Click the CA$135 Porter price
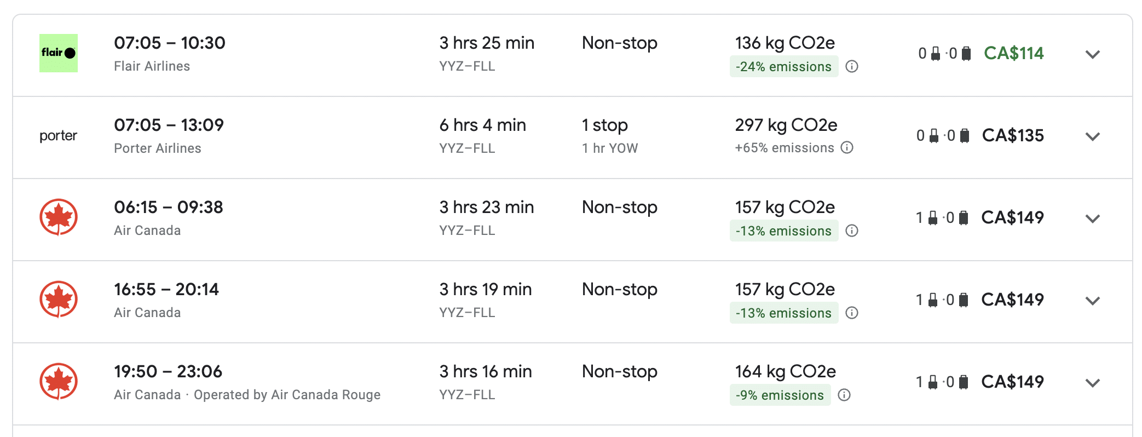 pos(1013,135)
